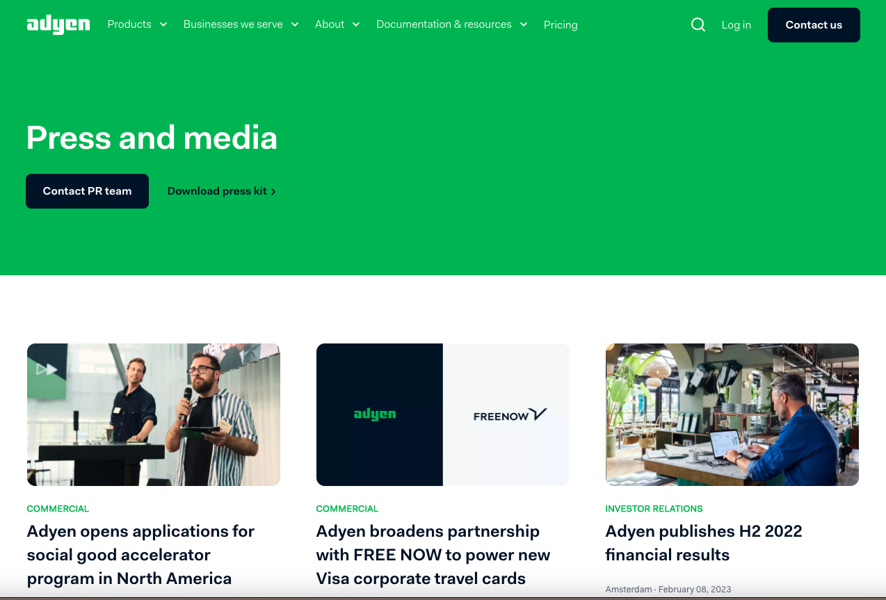Expand the Products menu chevron

[x=163, y=24]
